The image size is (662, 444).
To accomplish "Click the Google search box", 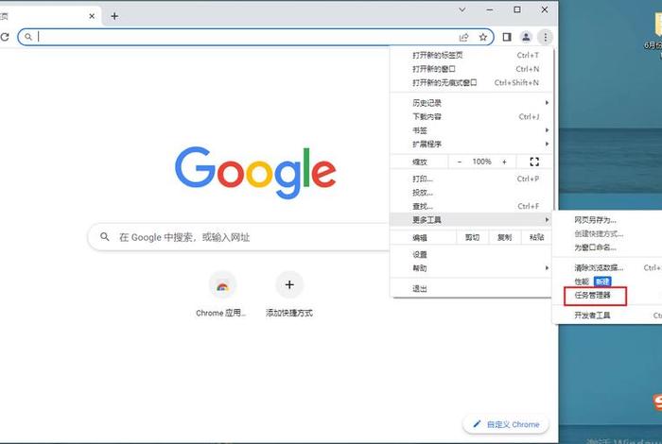I will pyautogui.click(x=240, y=237).
